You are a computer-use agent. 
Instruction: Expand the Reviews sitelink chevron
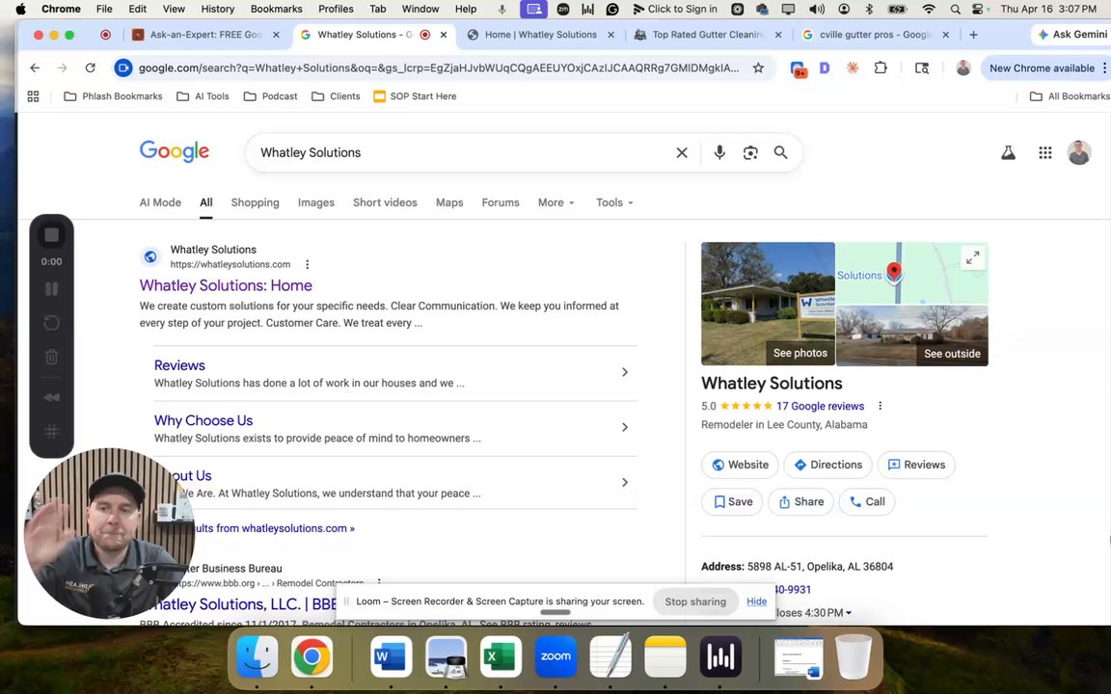coord(624,372)
